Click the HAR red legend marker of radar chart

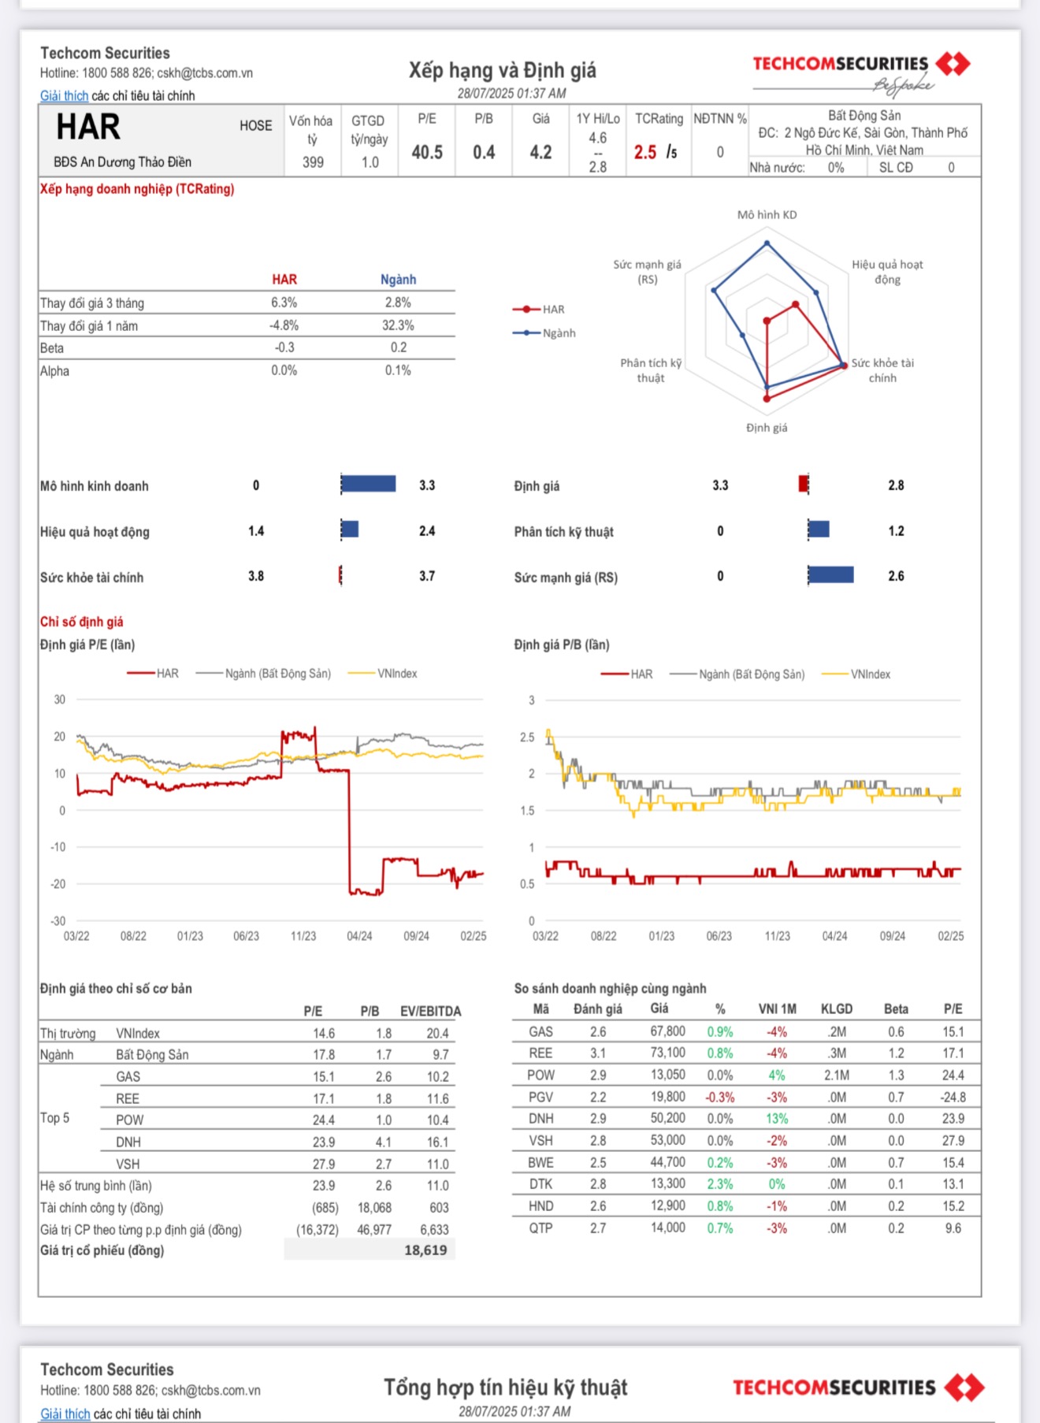tap(526, 310)
